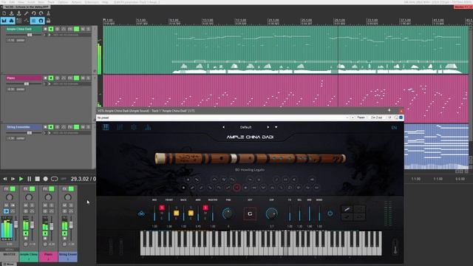Open the FX panel icon in the plugin
This screenshot has height=266, width=473.
[x=148, y=127]
